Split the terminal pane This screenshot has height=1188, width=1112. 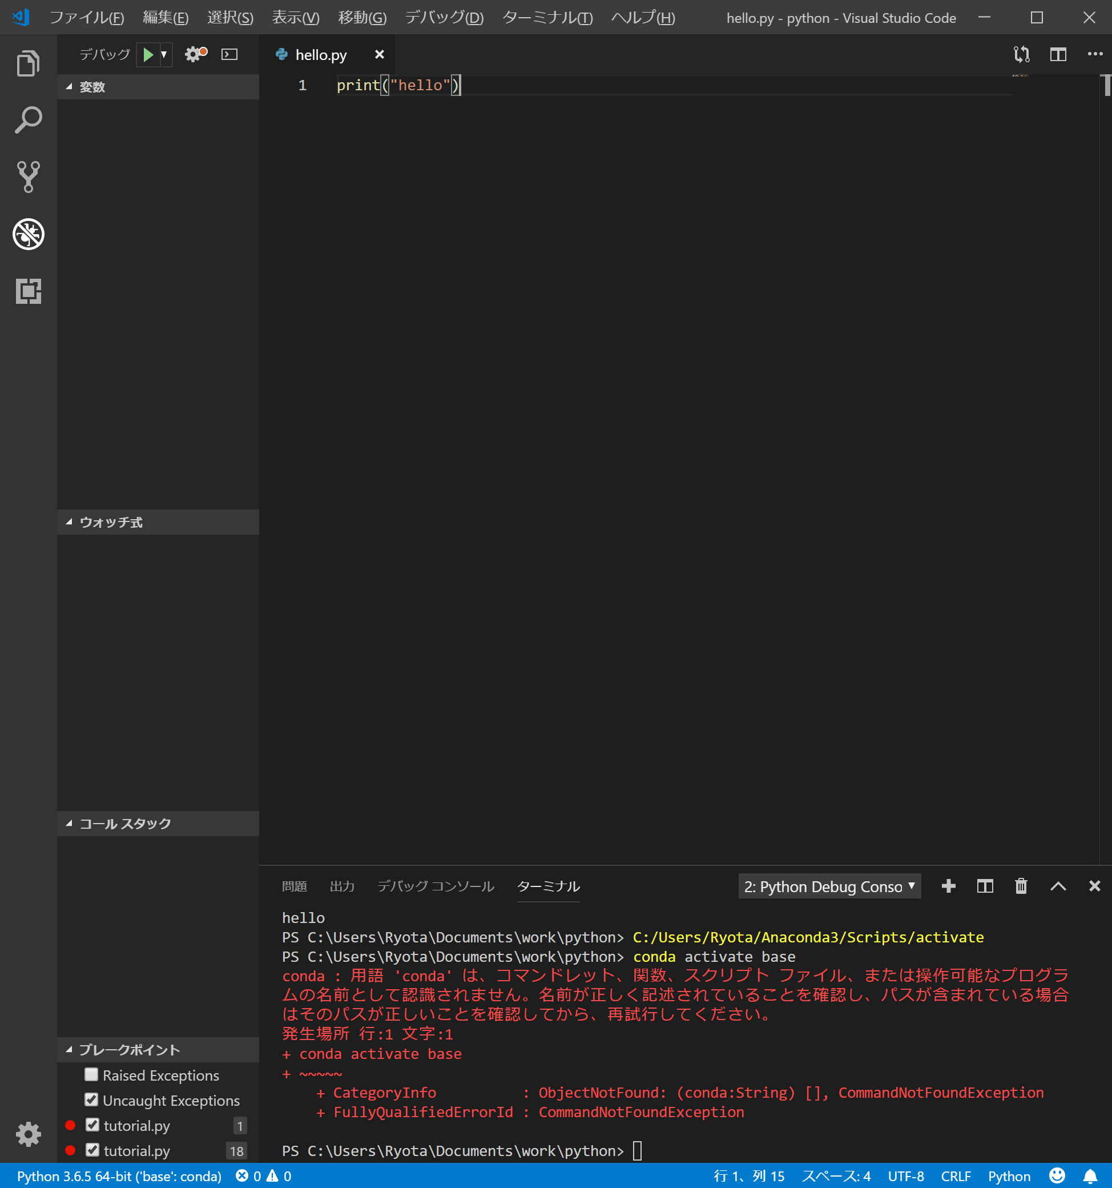(x=985, y=886)
